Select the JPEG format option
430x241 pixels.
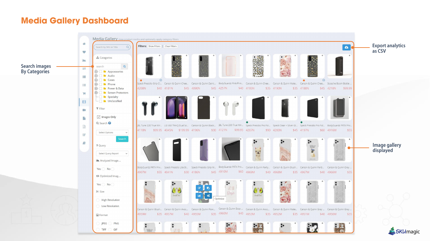98,223
